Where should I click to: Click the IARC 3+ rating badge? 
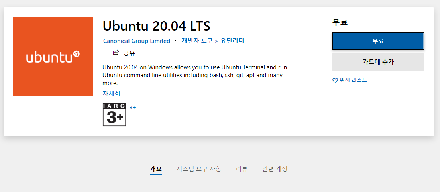(x=114, y=115)
